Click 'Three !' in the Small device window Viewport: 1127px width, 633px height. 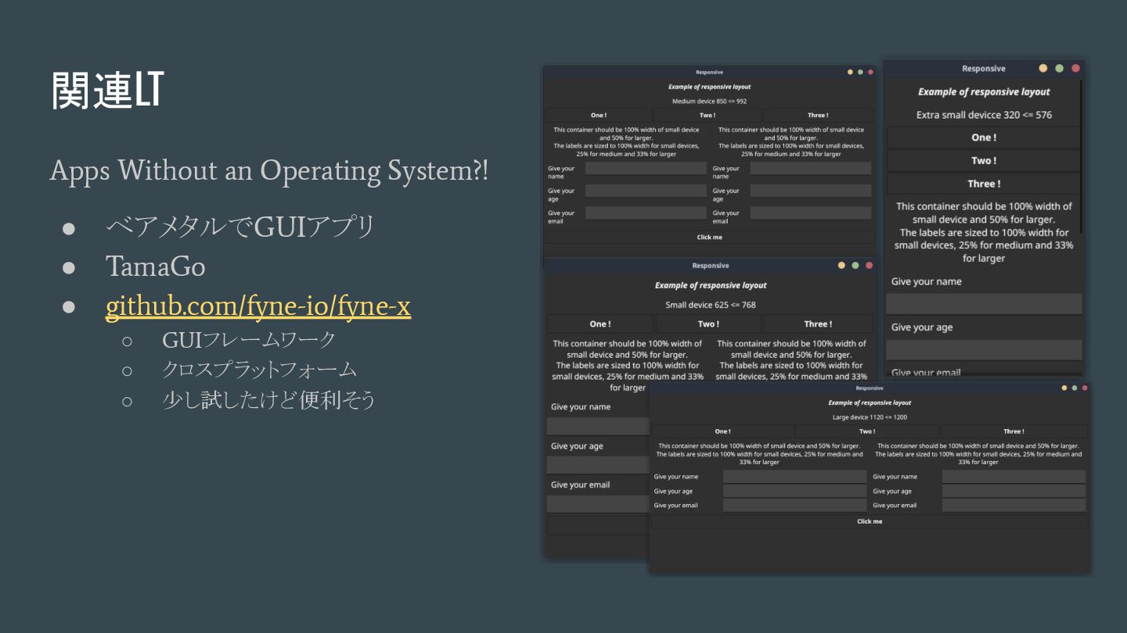point(818,324)
